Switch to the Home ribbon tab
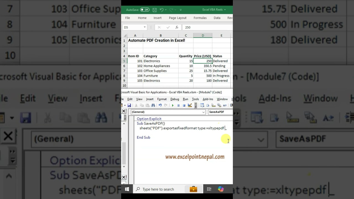This screenshot has height=199, width=354. click(x=142, y=18)
